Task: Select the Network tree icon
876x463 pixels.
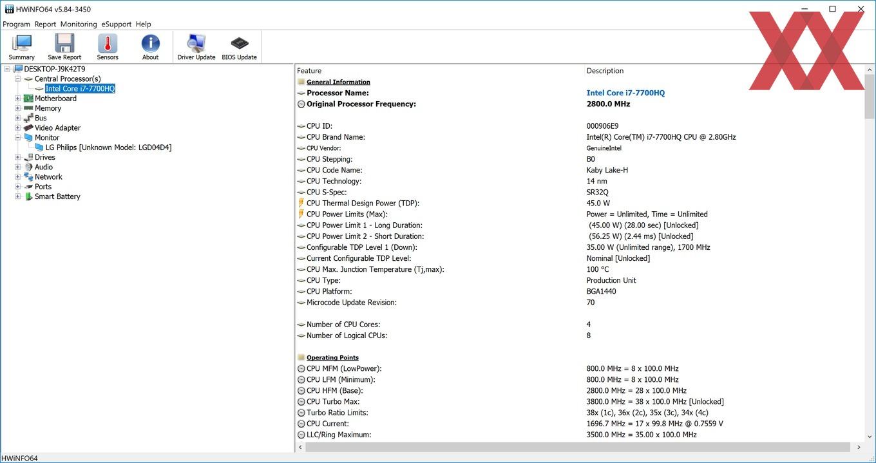Action: (x=28, y=176)
